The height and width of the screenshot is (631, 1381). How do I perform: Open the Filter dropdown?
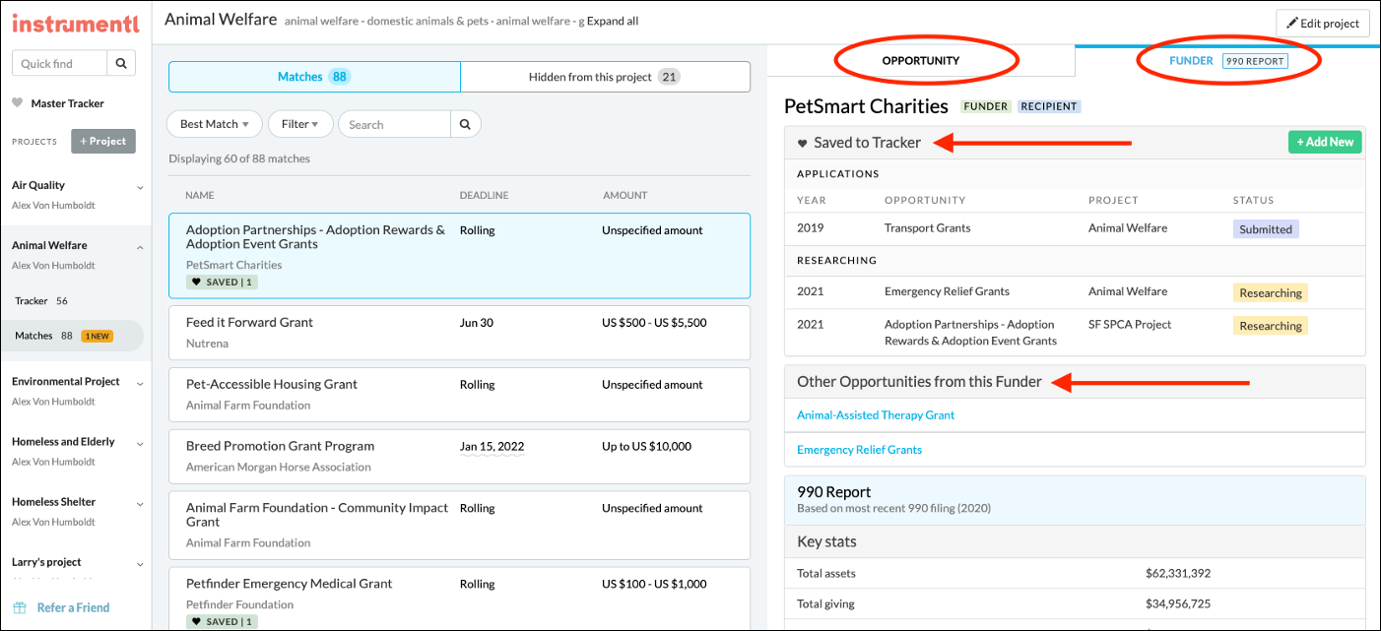(x=299, y=124)
